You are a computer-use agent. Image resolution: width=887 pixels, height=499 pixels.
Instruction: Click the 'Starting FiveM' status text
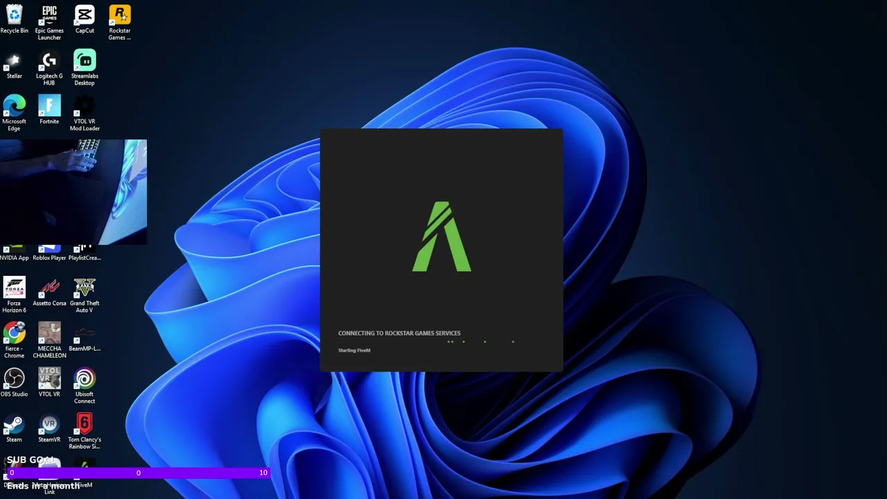pos(354,351)
